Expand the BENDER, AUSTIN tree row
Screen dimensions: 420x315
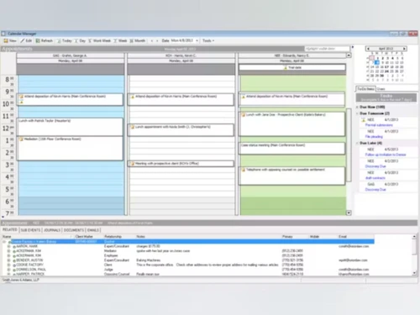click(8, 260)
